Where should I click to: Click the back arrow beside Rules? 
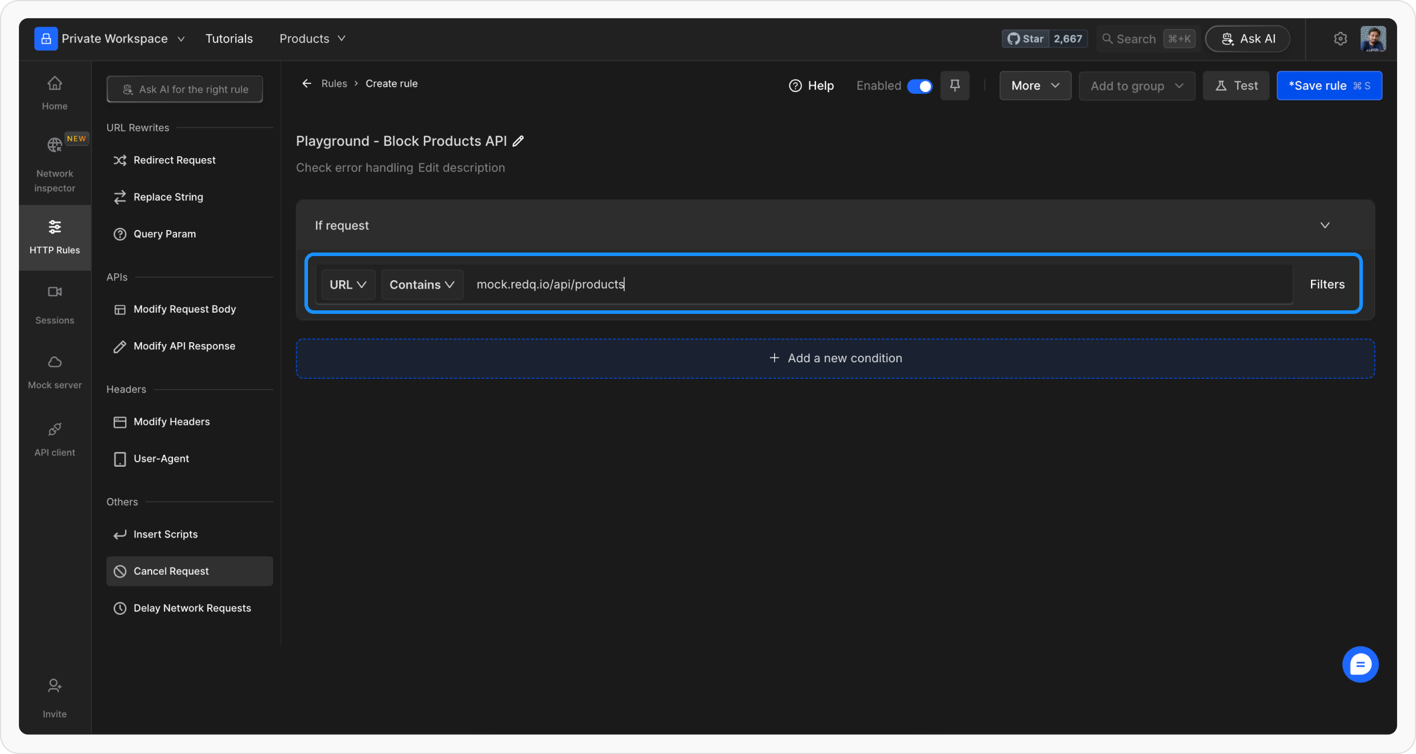[x=307, y=84]
